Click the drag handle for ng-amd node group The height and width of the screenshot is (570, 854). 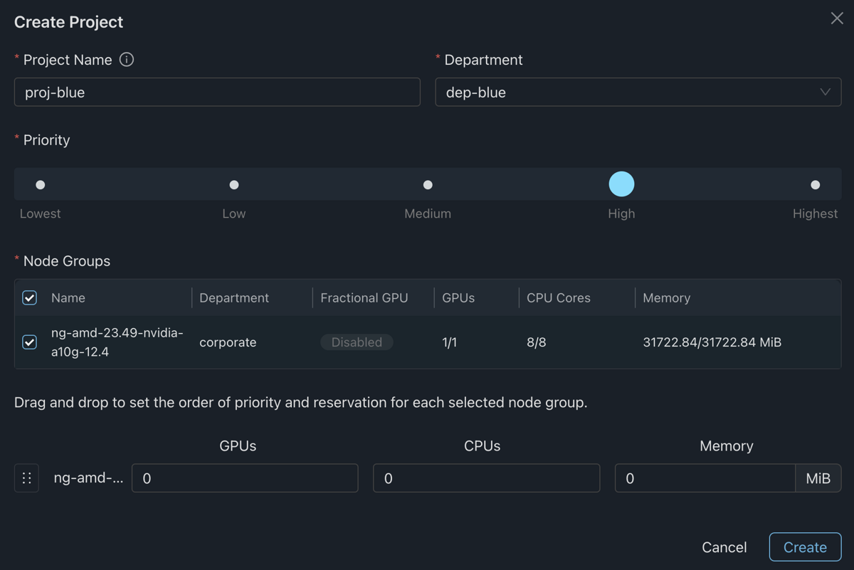coord(26,478)
